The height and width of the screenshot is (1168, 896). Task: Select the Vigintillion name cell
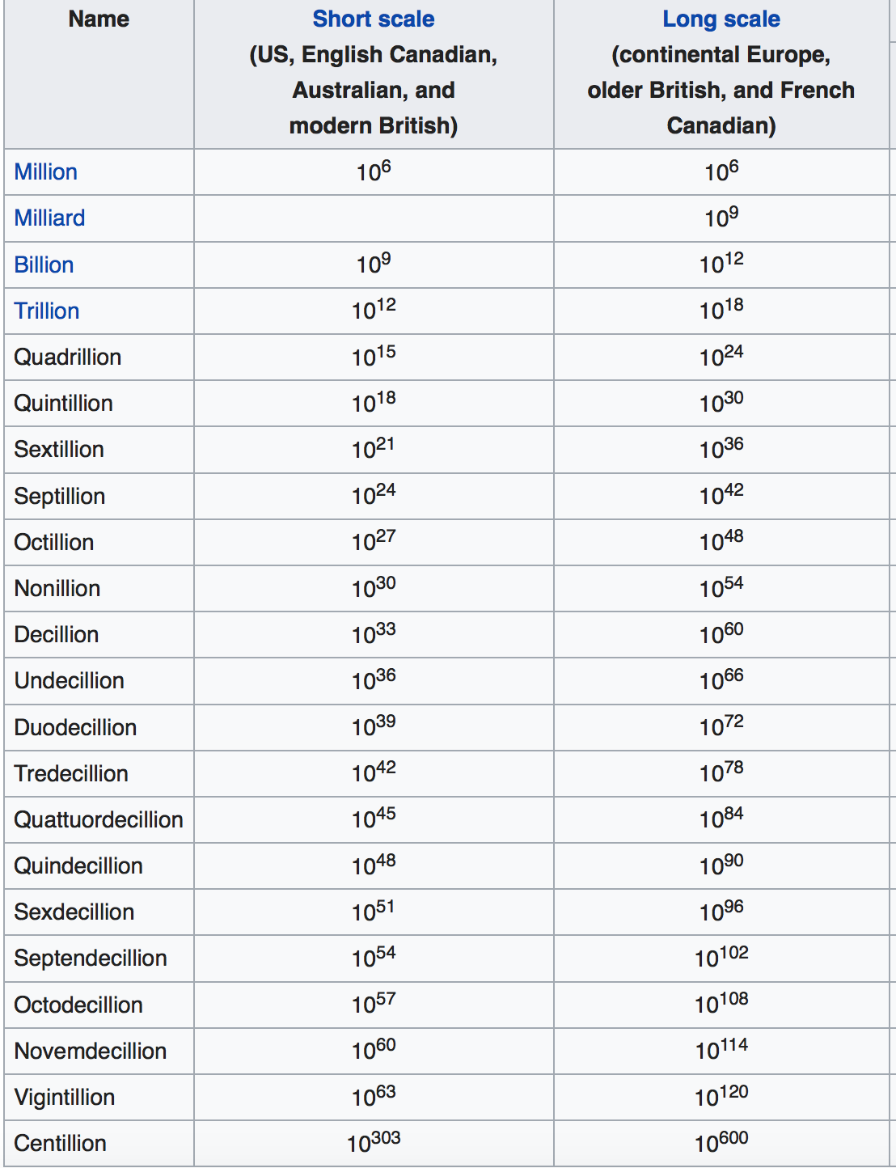[x=99, y=1097]
